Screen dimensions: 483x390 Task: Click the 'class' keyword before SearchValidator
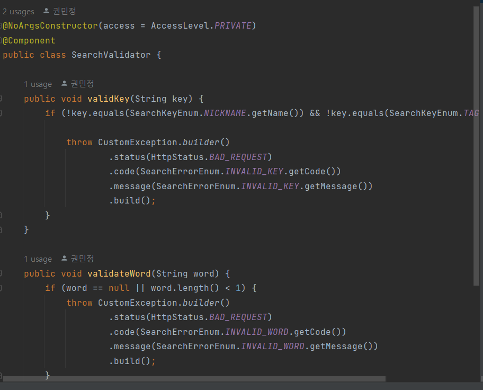52,55
